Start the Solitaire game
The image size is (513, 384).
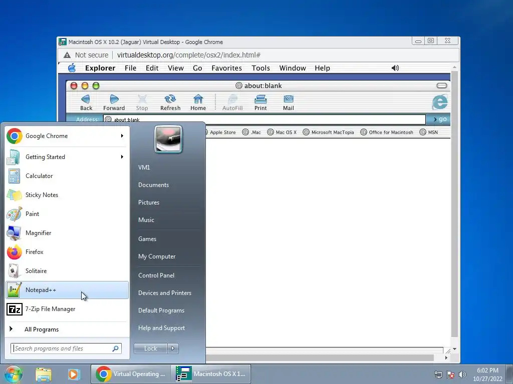coord(67,270)
